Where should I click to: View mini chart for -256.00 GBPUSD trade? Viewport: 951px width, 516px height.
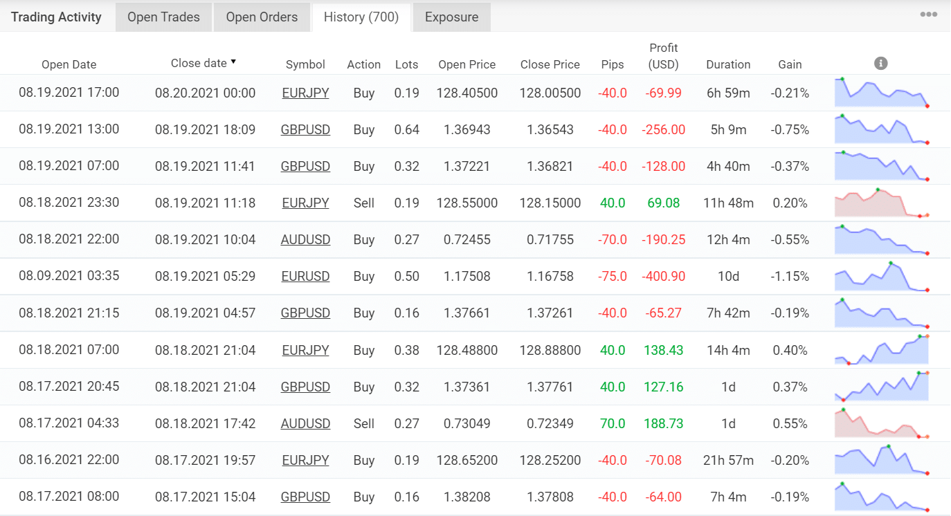coord(881,129)
